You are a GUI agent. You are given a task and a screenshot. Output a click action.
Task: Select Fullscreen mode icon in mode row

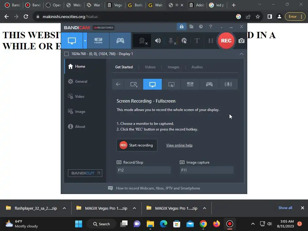click(x=152, y=84)
